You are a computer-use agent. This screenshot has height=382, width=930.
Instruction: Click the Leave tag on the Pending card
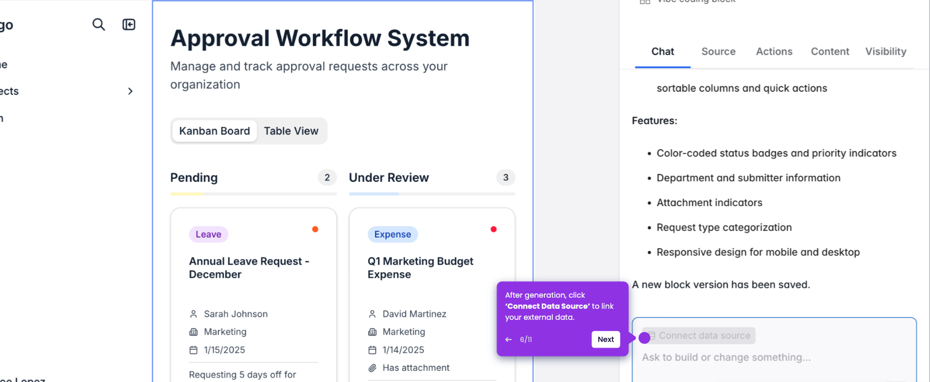208,234
